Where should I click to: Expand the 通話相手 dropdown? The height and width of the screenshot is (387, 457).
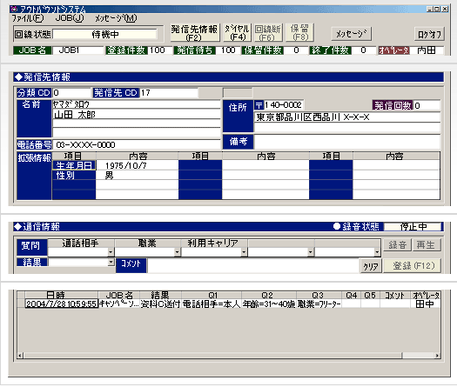coord(111,252)
